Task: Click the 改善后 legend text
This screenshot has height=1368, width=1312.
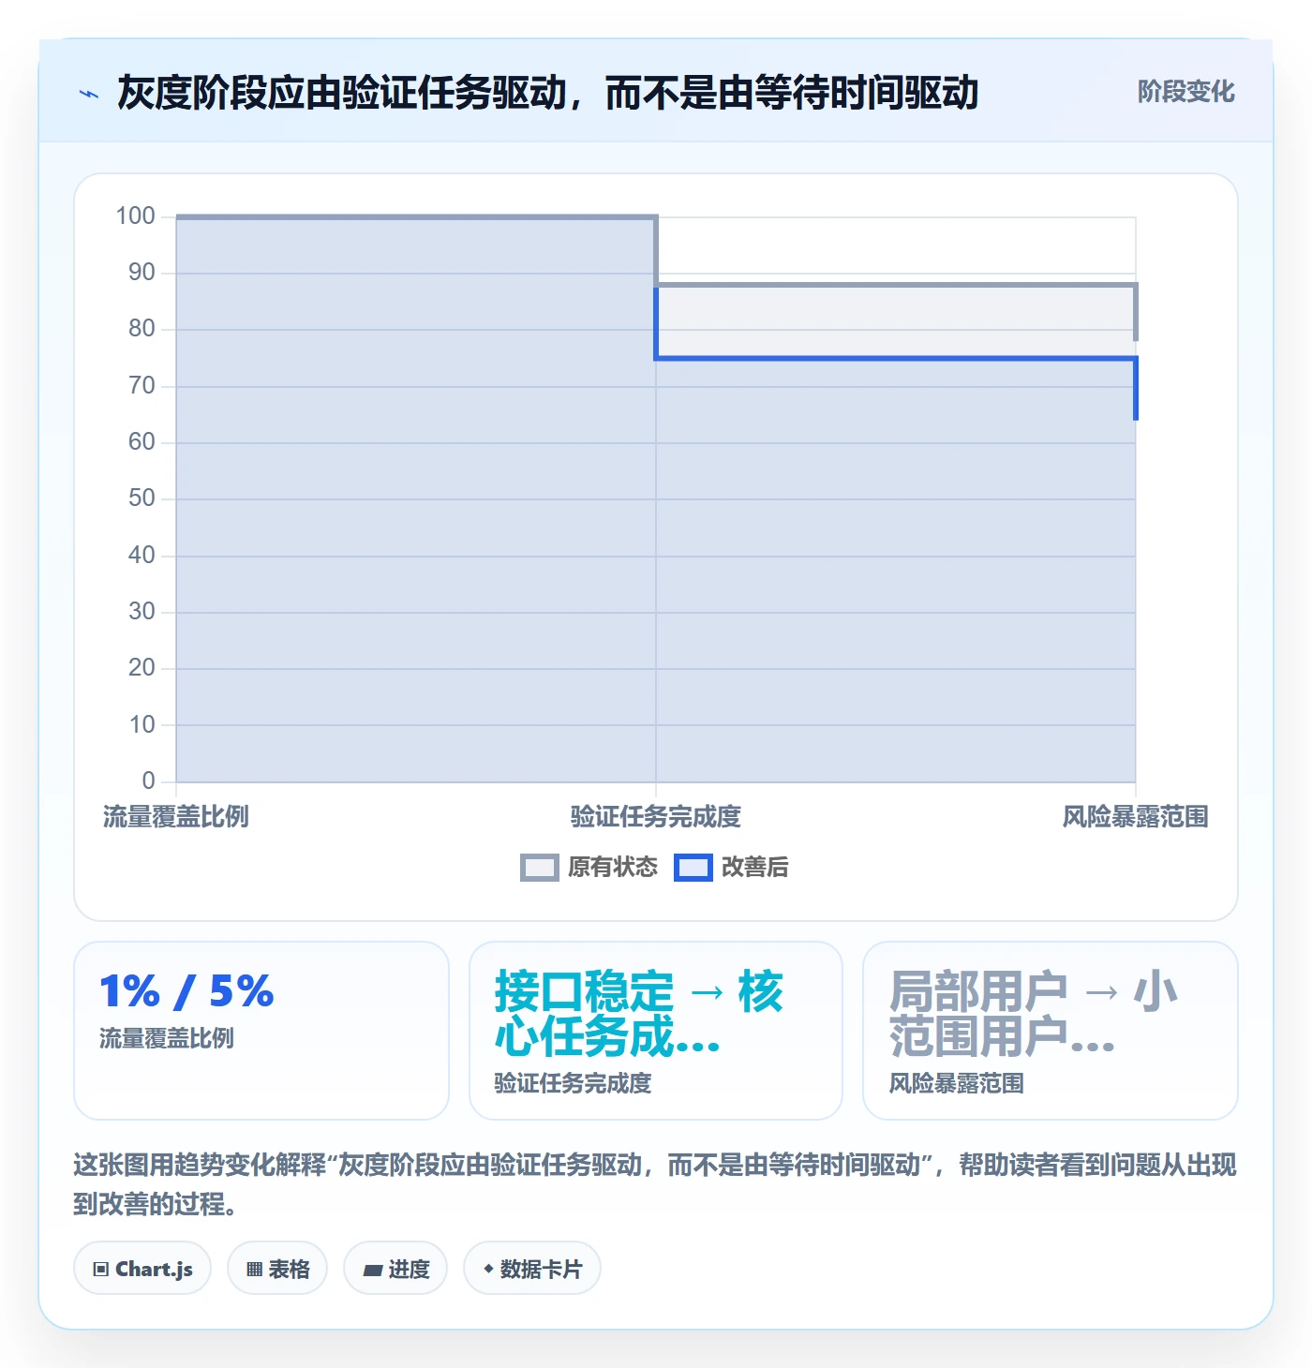Action: pyautogui.click(x=754, y=868)
